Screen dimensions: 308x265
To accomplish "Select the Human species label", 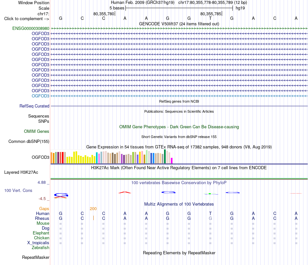I will point(42,213).
